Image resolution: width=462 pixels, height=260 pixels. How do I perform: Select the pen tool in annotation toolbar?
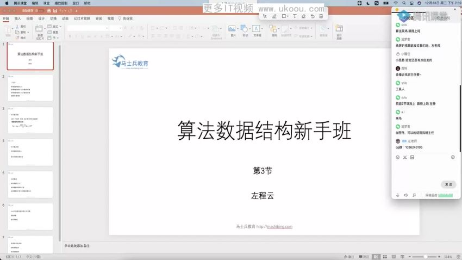(274, 16)
